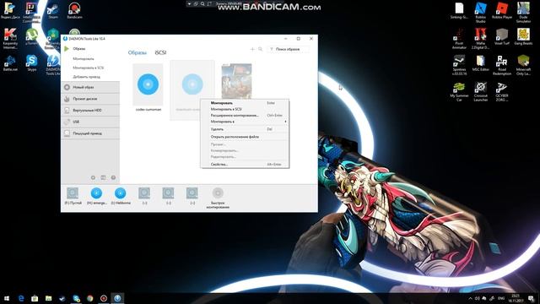Open Edge browser from taskbar

pos(21,298)
